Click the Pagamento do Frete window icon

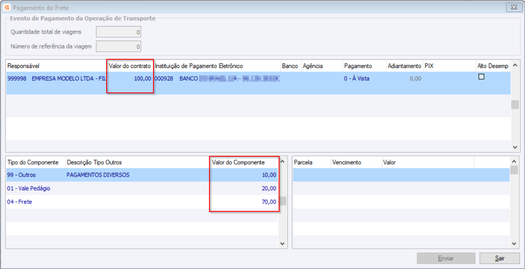click(x=7, y=7)
